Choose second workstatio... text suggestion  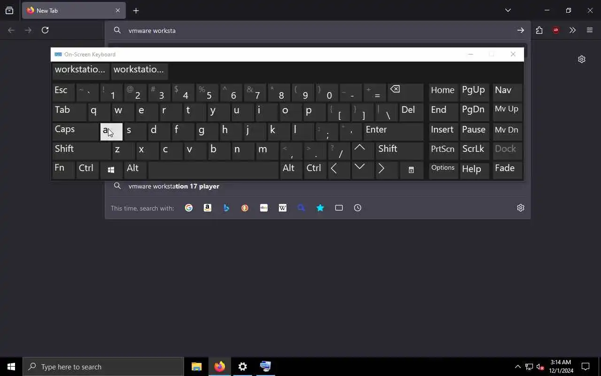[139, 71]
